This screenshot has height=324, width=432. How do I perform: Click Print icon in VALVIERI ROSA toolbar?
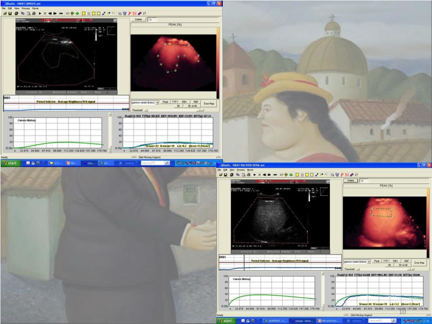(248, 175)
